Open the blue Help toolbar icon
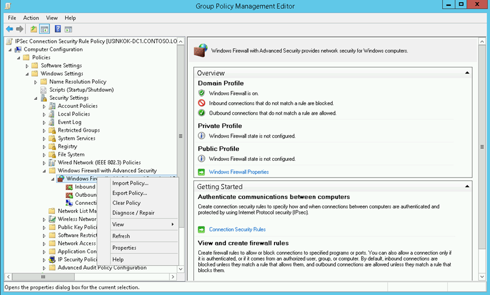The width and height of the screenshot is (490, 295). (x=58, y=29)
